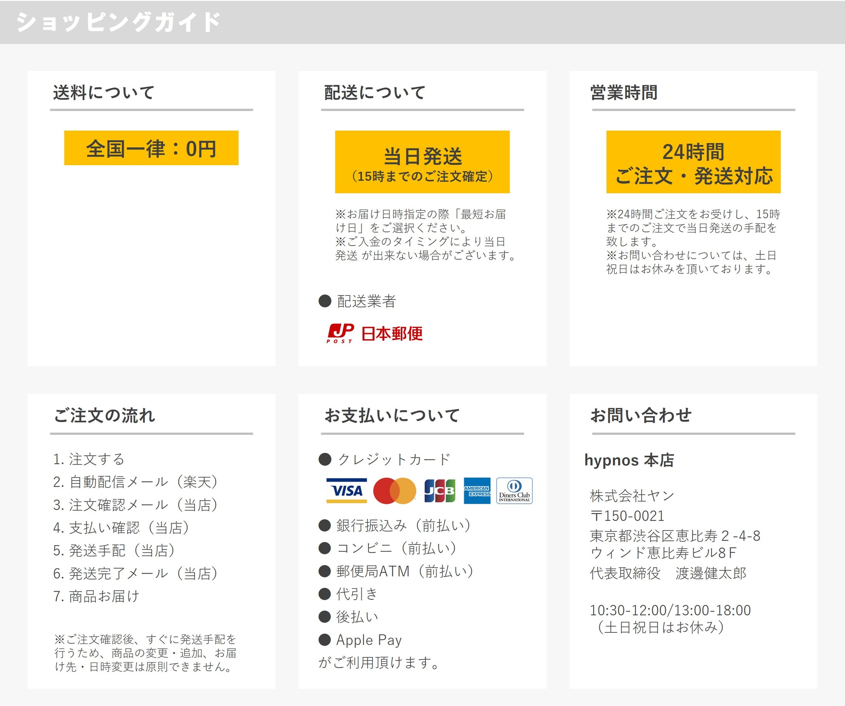The height and width of the screenshot is (706, 845).
Task: Click the 〒150-0021 postal code text
Action: pyautogui.click(x=627, y=516)
